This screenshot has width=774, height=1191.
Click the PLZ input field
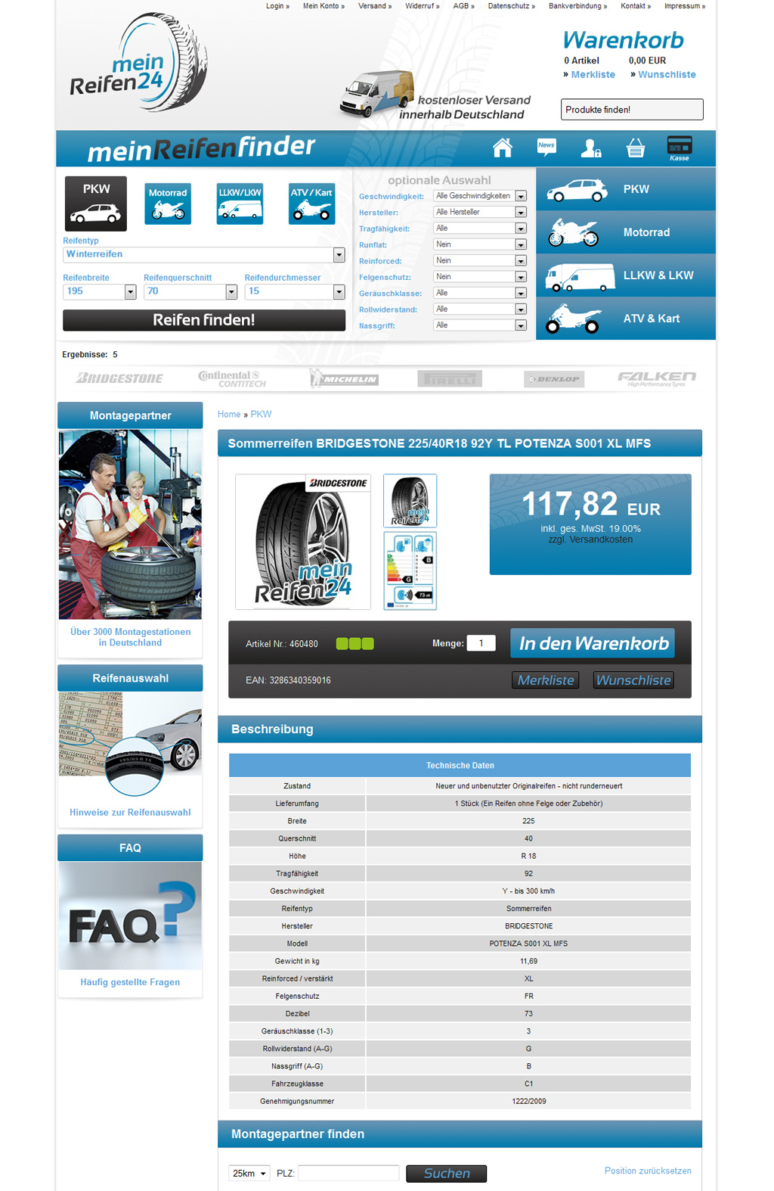coord(348,1174)
